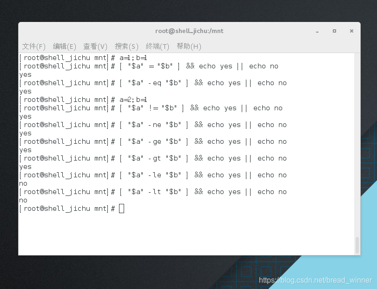Click the command containing -le
Image resolution: width=377 pixels, height=289 pixels.
(203, 175)
